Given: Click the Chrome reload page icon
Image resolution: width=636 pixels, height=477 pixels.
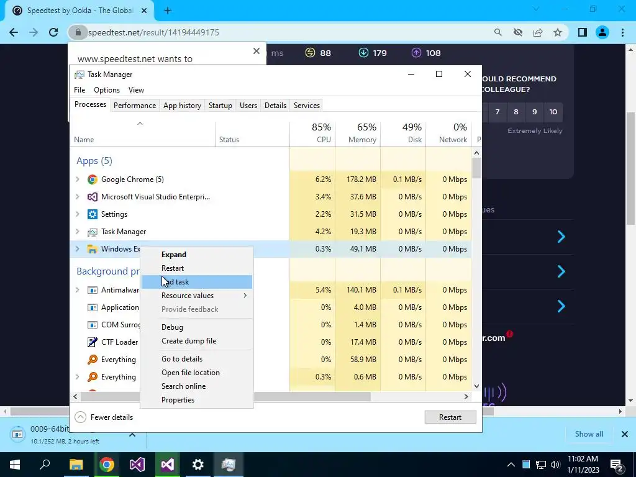Looking at the screenshot, I should pyautogui.click(x=53, y=32).
